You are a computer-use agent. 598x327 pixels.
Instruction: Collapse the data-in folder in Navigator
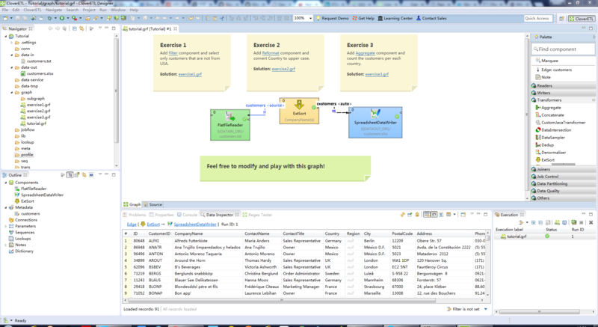tap(12, 55)
